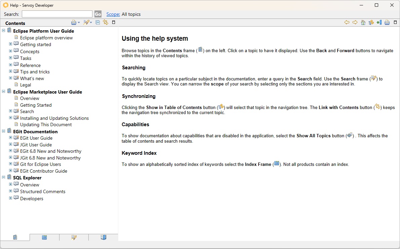Bookmark the current document
The image size is (400, 249).
pyautogui.click(x=379, y=23)
